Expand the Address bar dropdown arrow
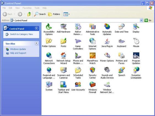The height and width of the screenshot is (116, 155). click(141, 20)
